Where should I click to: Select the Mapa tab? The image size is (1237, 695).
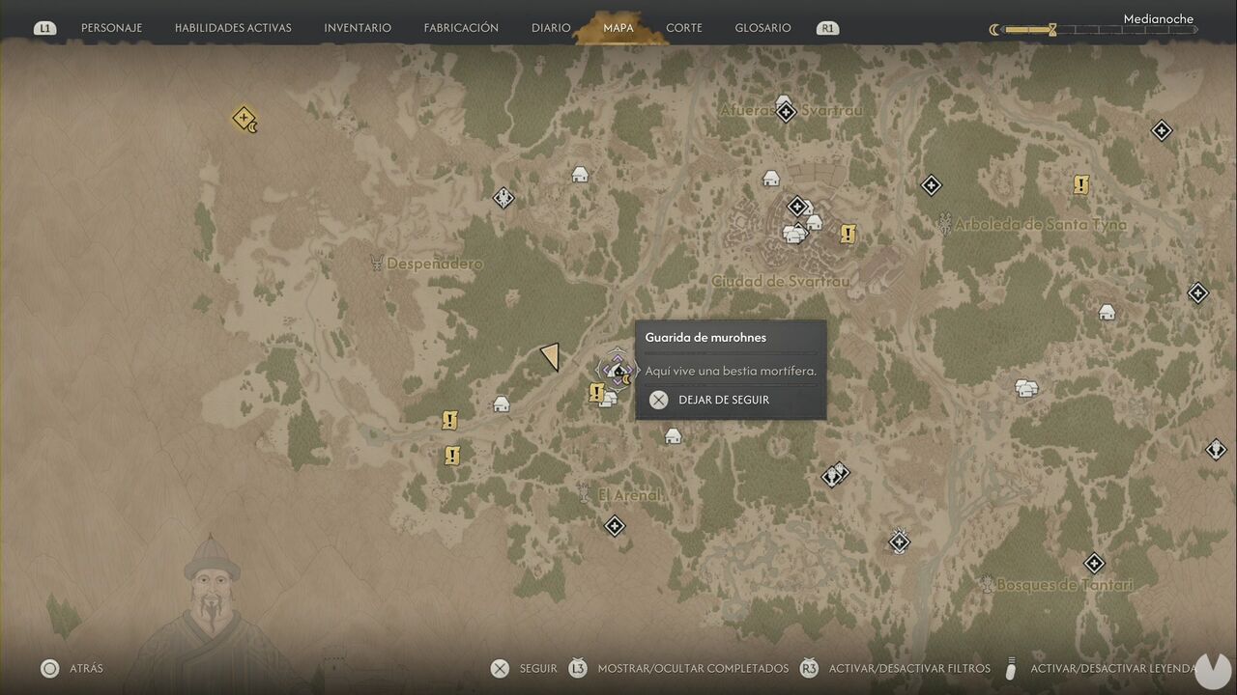(x=618, y=28)
